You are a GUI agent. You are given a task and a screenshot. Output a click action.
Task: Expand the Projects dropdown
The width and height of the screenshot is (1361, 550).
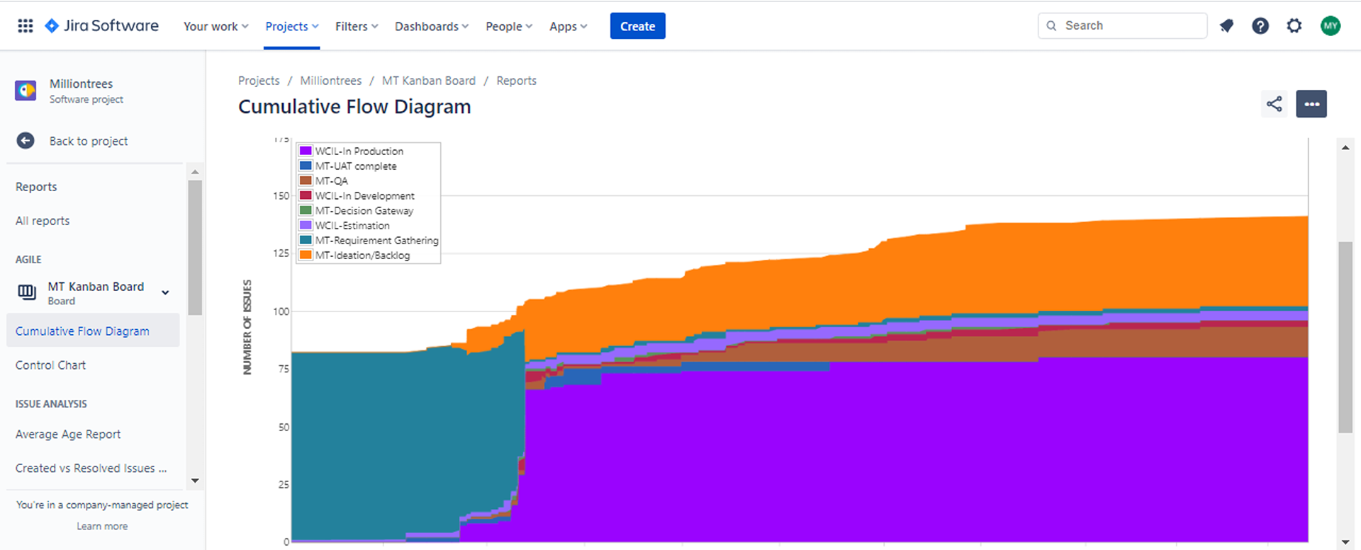[292, 26]
